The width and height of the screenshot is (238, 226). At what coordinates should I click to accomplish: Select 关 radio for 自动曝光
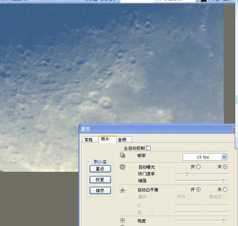[225, 167]
